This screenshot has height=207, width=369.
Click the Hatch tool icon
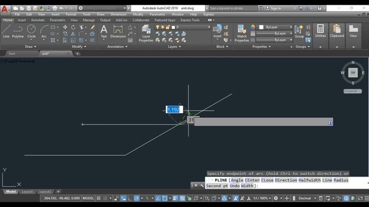52,40
